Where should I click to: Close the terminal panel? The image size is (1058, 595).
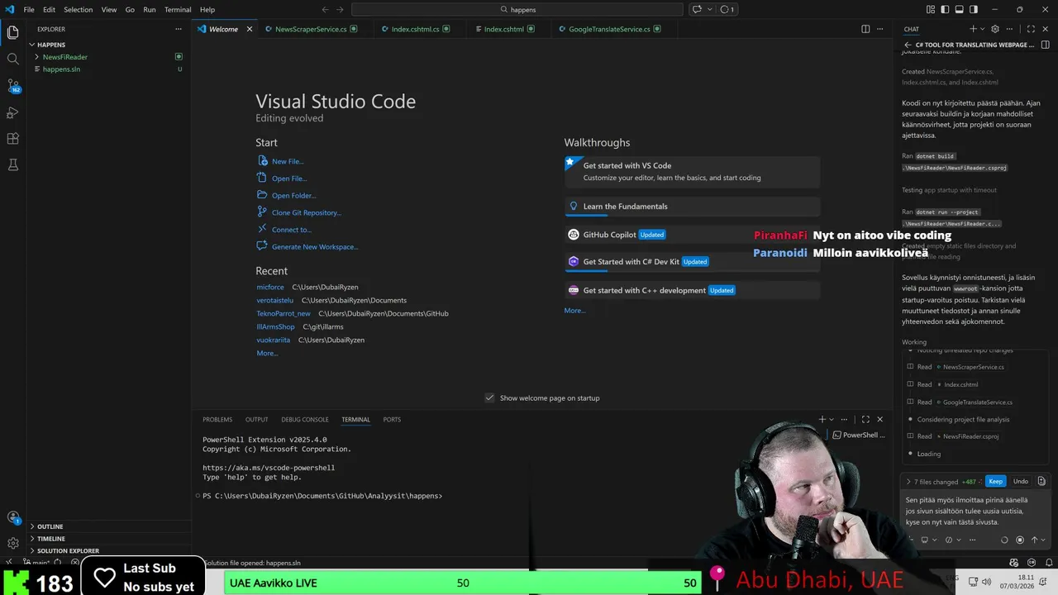(879, 420)
